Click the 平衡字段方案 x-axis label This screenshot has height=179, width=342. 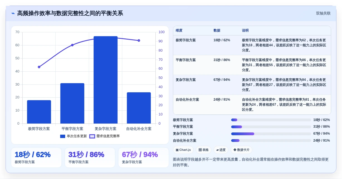tap(72, 129)
